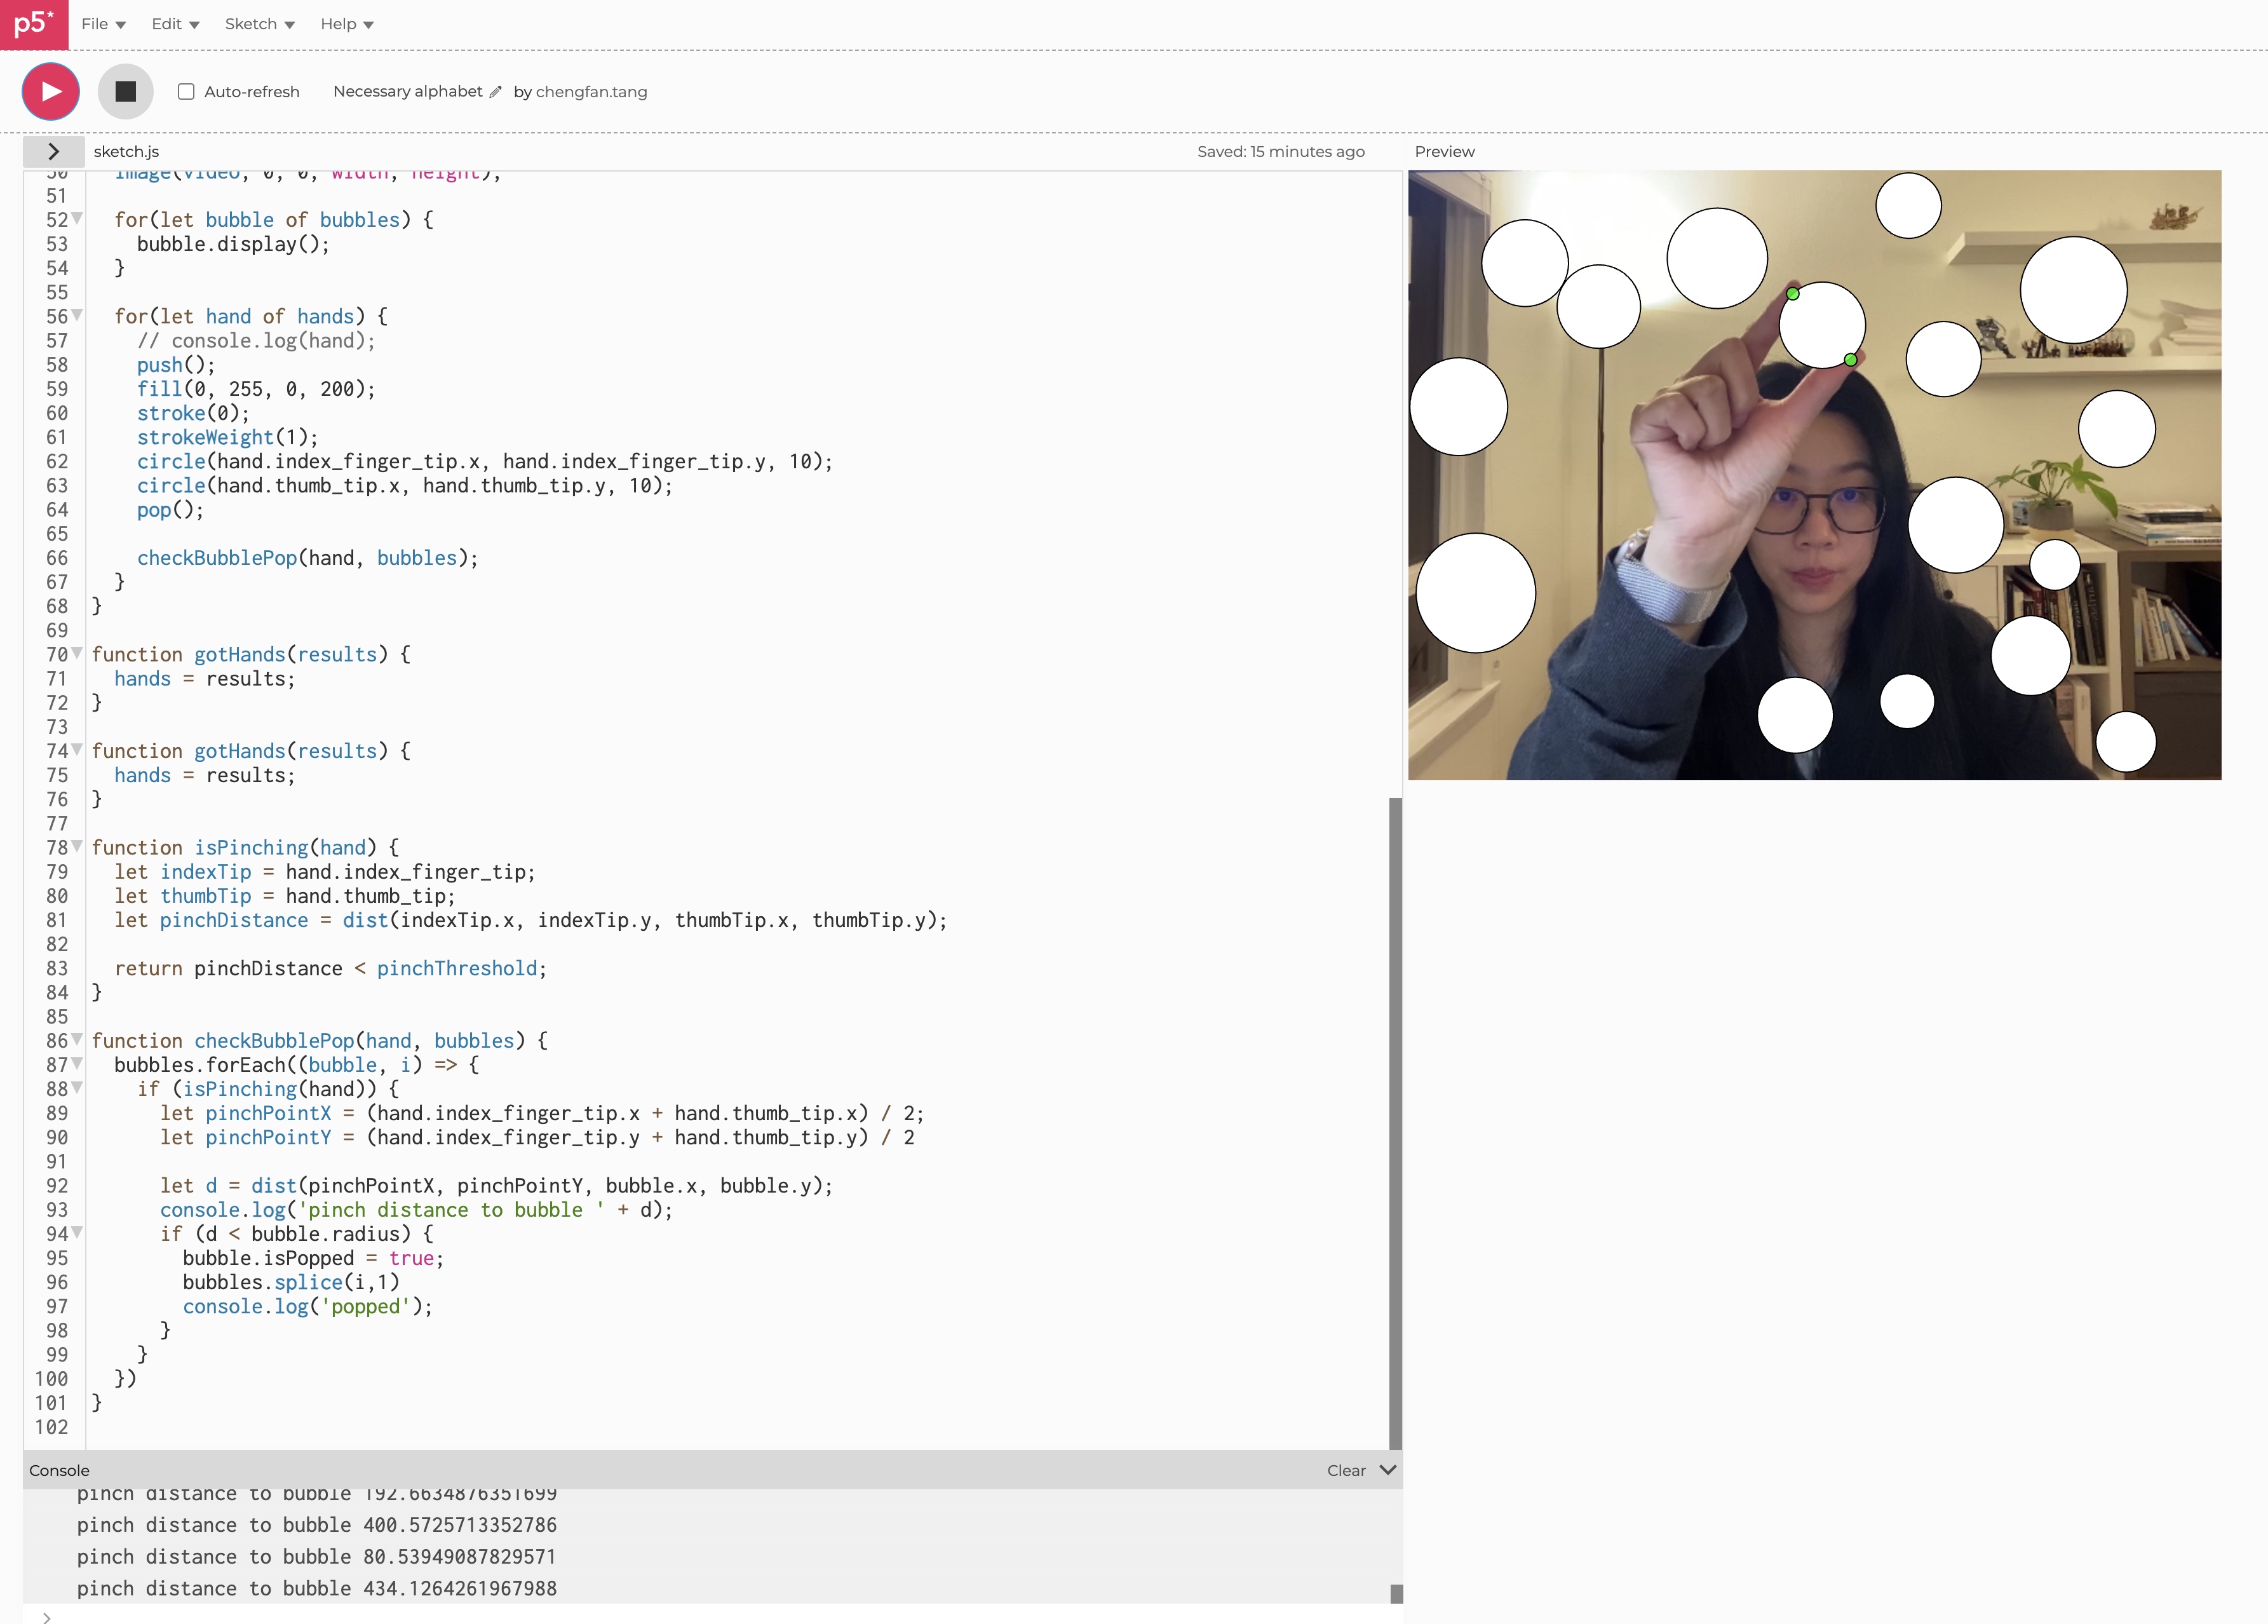Click 'bubbles.splice(i,1)' on line 96
Image resolution: width=2268 pixels, height=1624 pixels.
click(x=291, y=1282)
